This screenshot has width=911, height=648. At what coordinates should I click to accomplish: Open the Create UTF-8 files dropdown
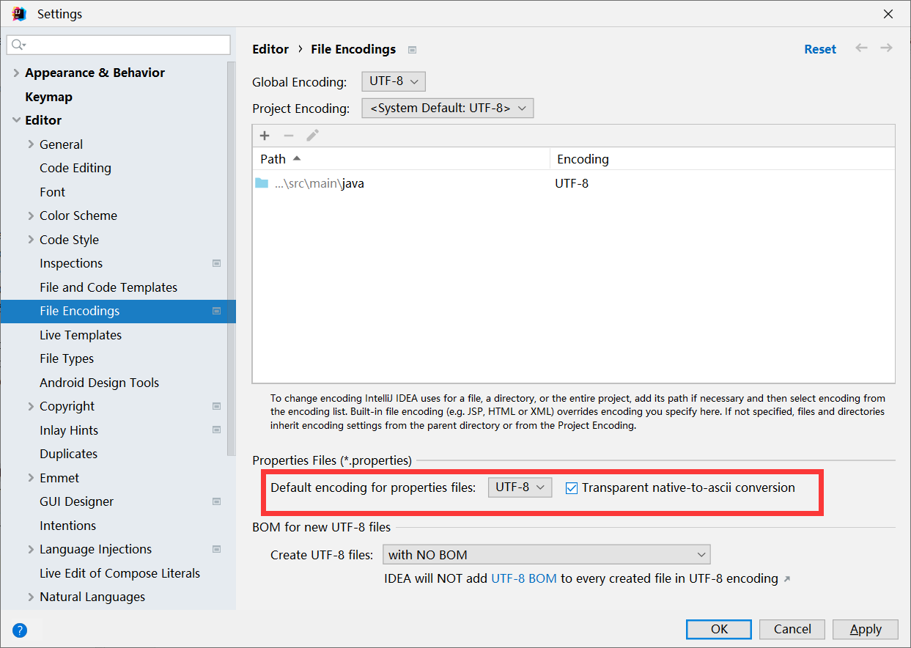[x=546, y=554]
